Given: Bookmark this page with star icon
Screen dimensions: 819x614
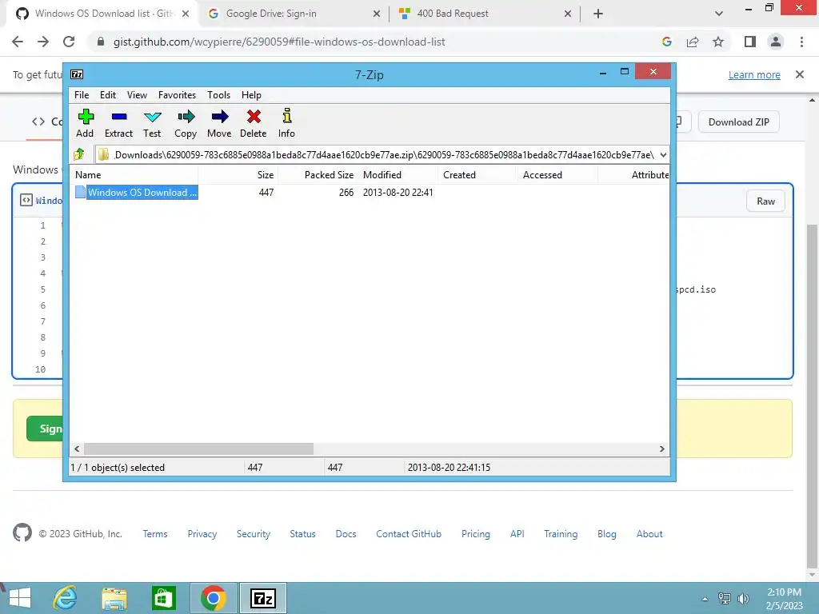Looking at the screenshot, I should tap(718, 42).
